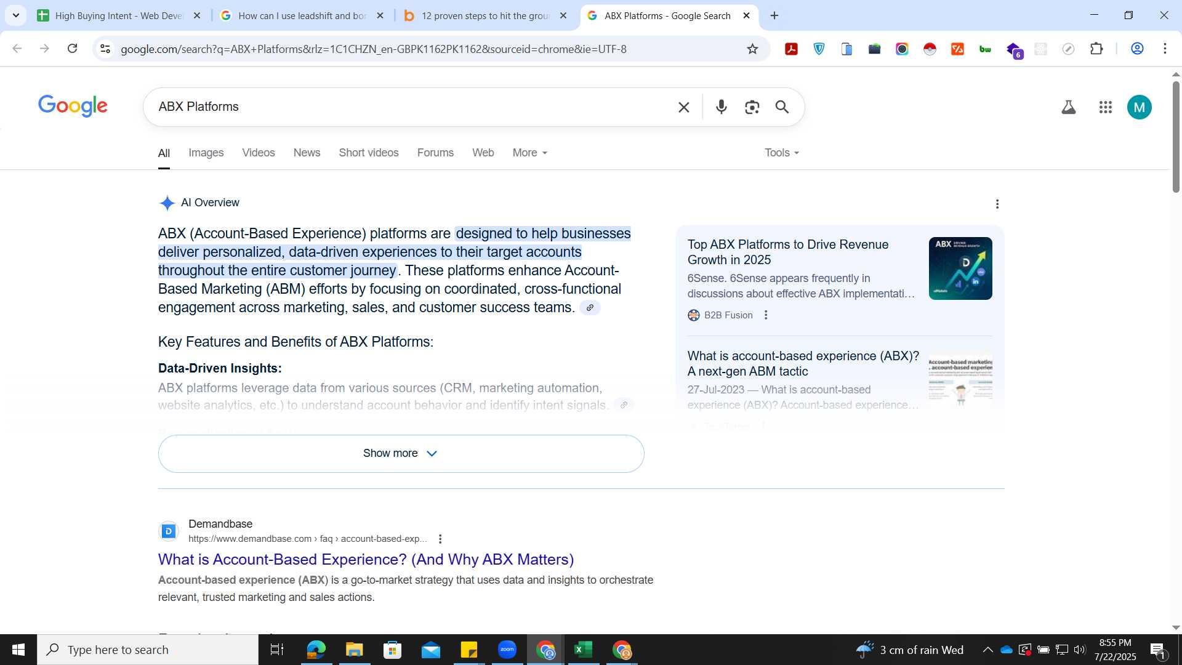Image resolution: width=1182 pixels, height=665 pixels.
Task: Open AI Overview options menu
Action: pyautogui.click(x=997, y=204)
